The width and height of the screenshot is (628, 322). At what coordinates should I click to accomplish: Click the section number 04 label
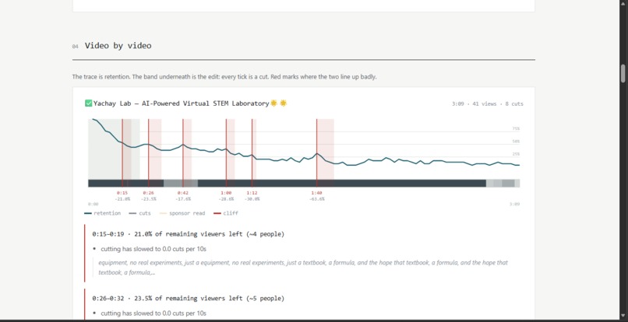tap(76, 47)
